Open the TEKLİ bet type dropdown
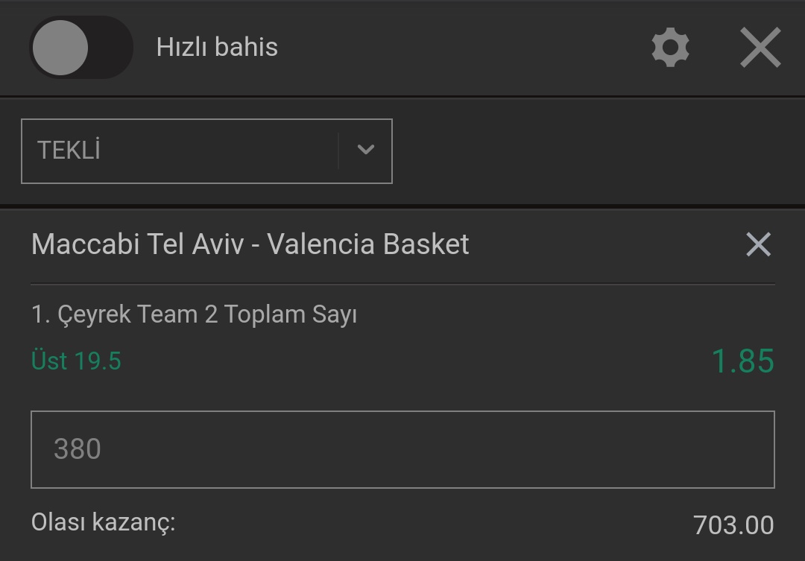The image size is (805, 561). (206, 151)
